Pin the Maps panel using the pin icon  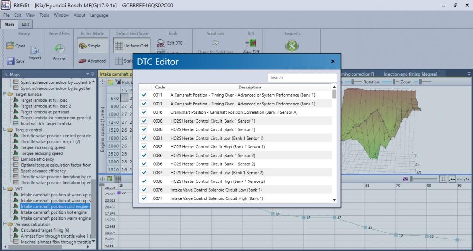click(92, 74)
